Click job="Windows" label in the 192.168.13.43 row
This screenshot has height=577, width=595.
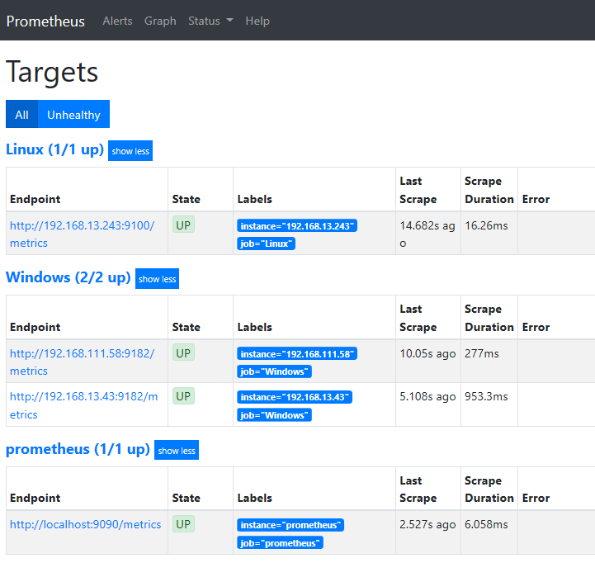[x=274, y=415]
